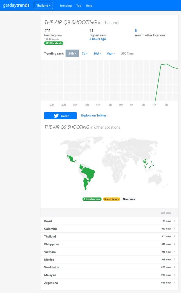Open the Help menu item
This screenshot has height=293, width=181.
point(89,5)
